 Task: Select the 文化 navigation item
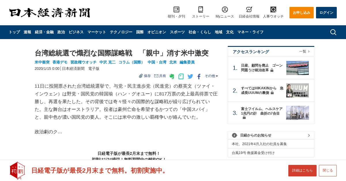[230, 32]
